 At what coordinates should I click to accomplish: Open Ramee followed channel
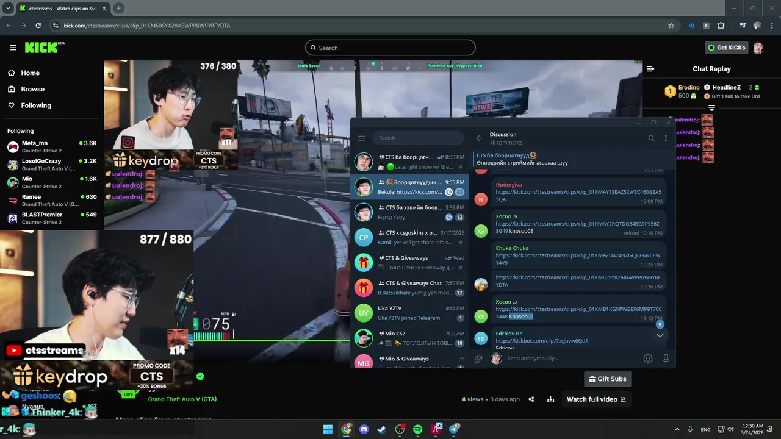52,200
